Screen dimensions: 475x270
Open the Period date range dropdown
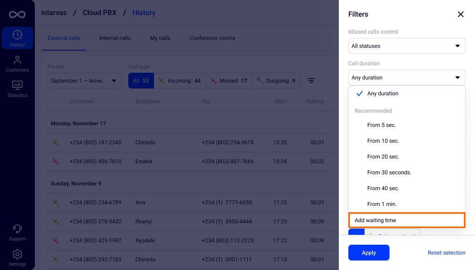pos(84,81)
